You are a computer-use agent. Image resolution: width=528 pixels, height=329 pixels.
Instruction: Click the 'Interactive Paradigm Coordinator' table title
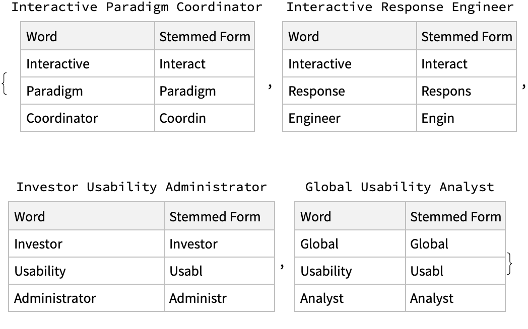[137, 7]
